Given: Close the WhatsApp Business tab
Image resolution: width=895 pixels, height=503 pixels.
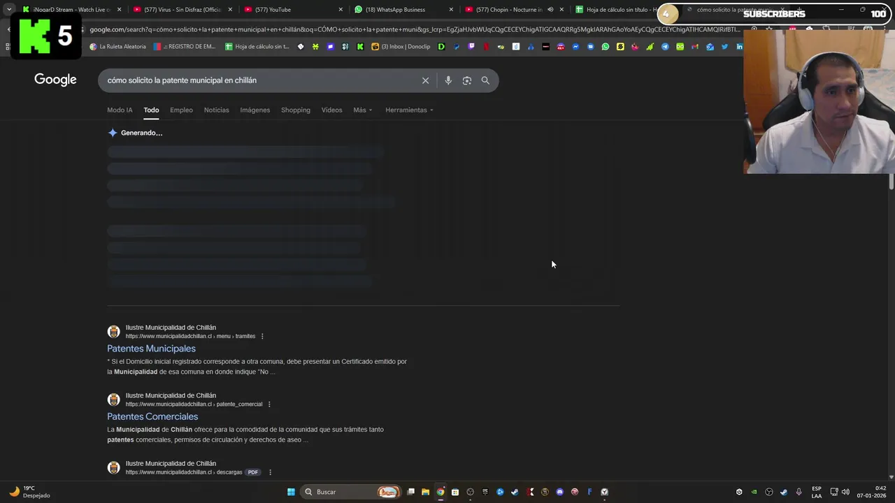Looking at the screenshot, I should click(451, 10).
